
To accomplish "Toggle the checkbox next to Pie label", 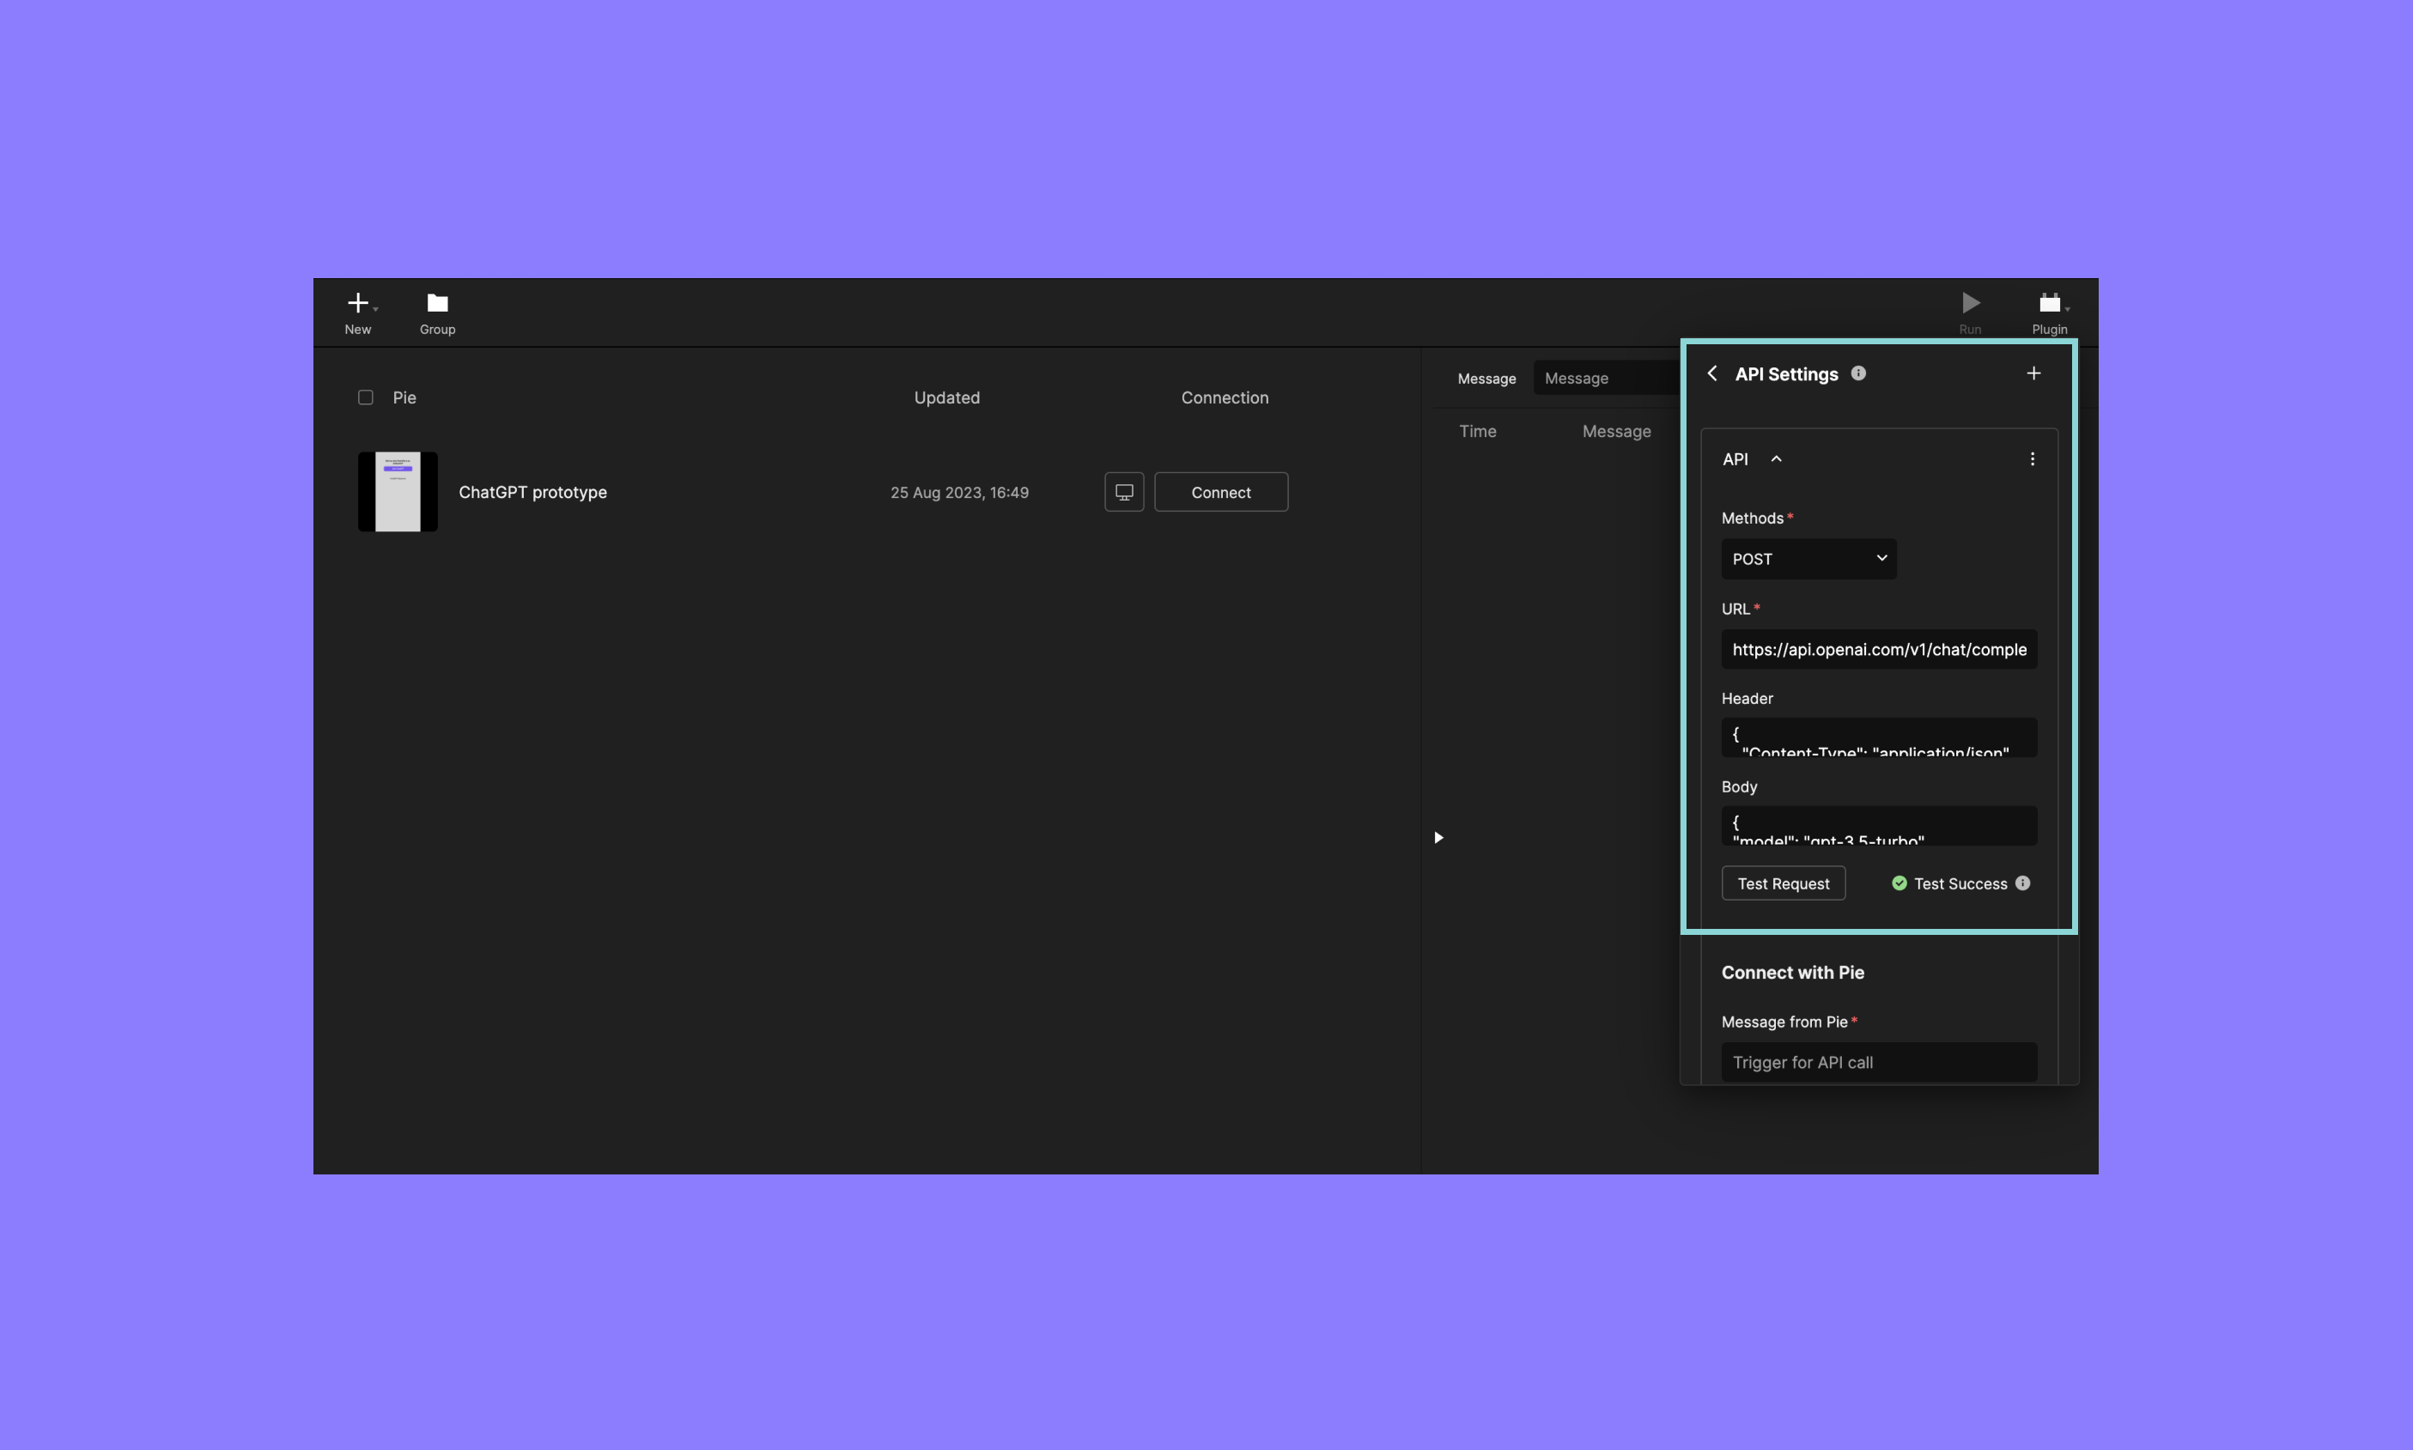I will pyautogui.click(x=366, y=397).
